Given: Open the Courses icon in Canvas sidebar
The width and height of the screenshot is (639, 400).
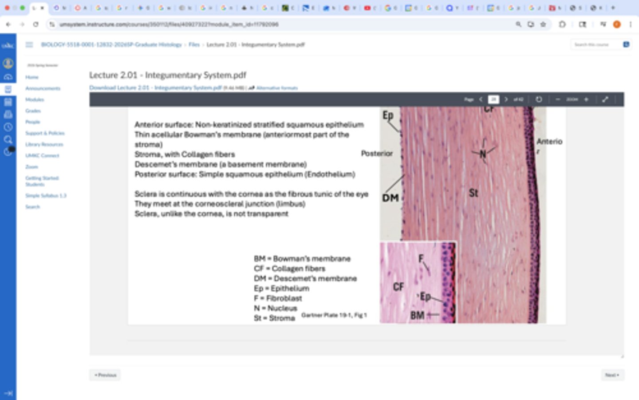Looking at the screenshot, I should (x=8, y=89).
